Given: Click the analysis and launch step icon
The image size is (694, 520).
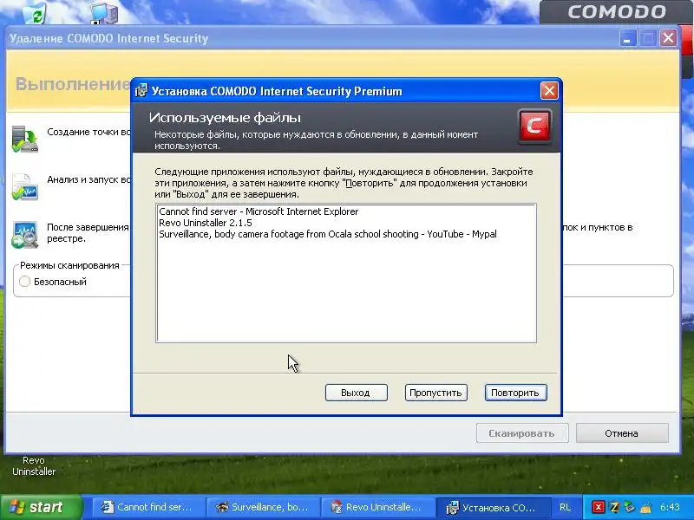Looking at the screenshot, I should 25,186.
